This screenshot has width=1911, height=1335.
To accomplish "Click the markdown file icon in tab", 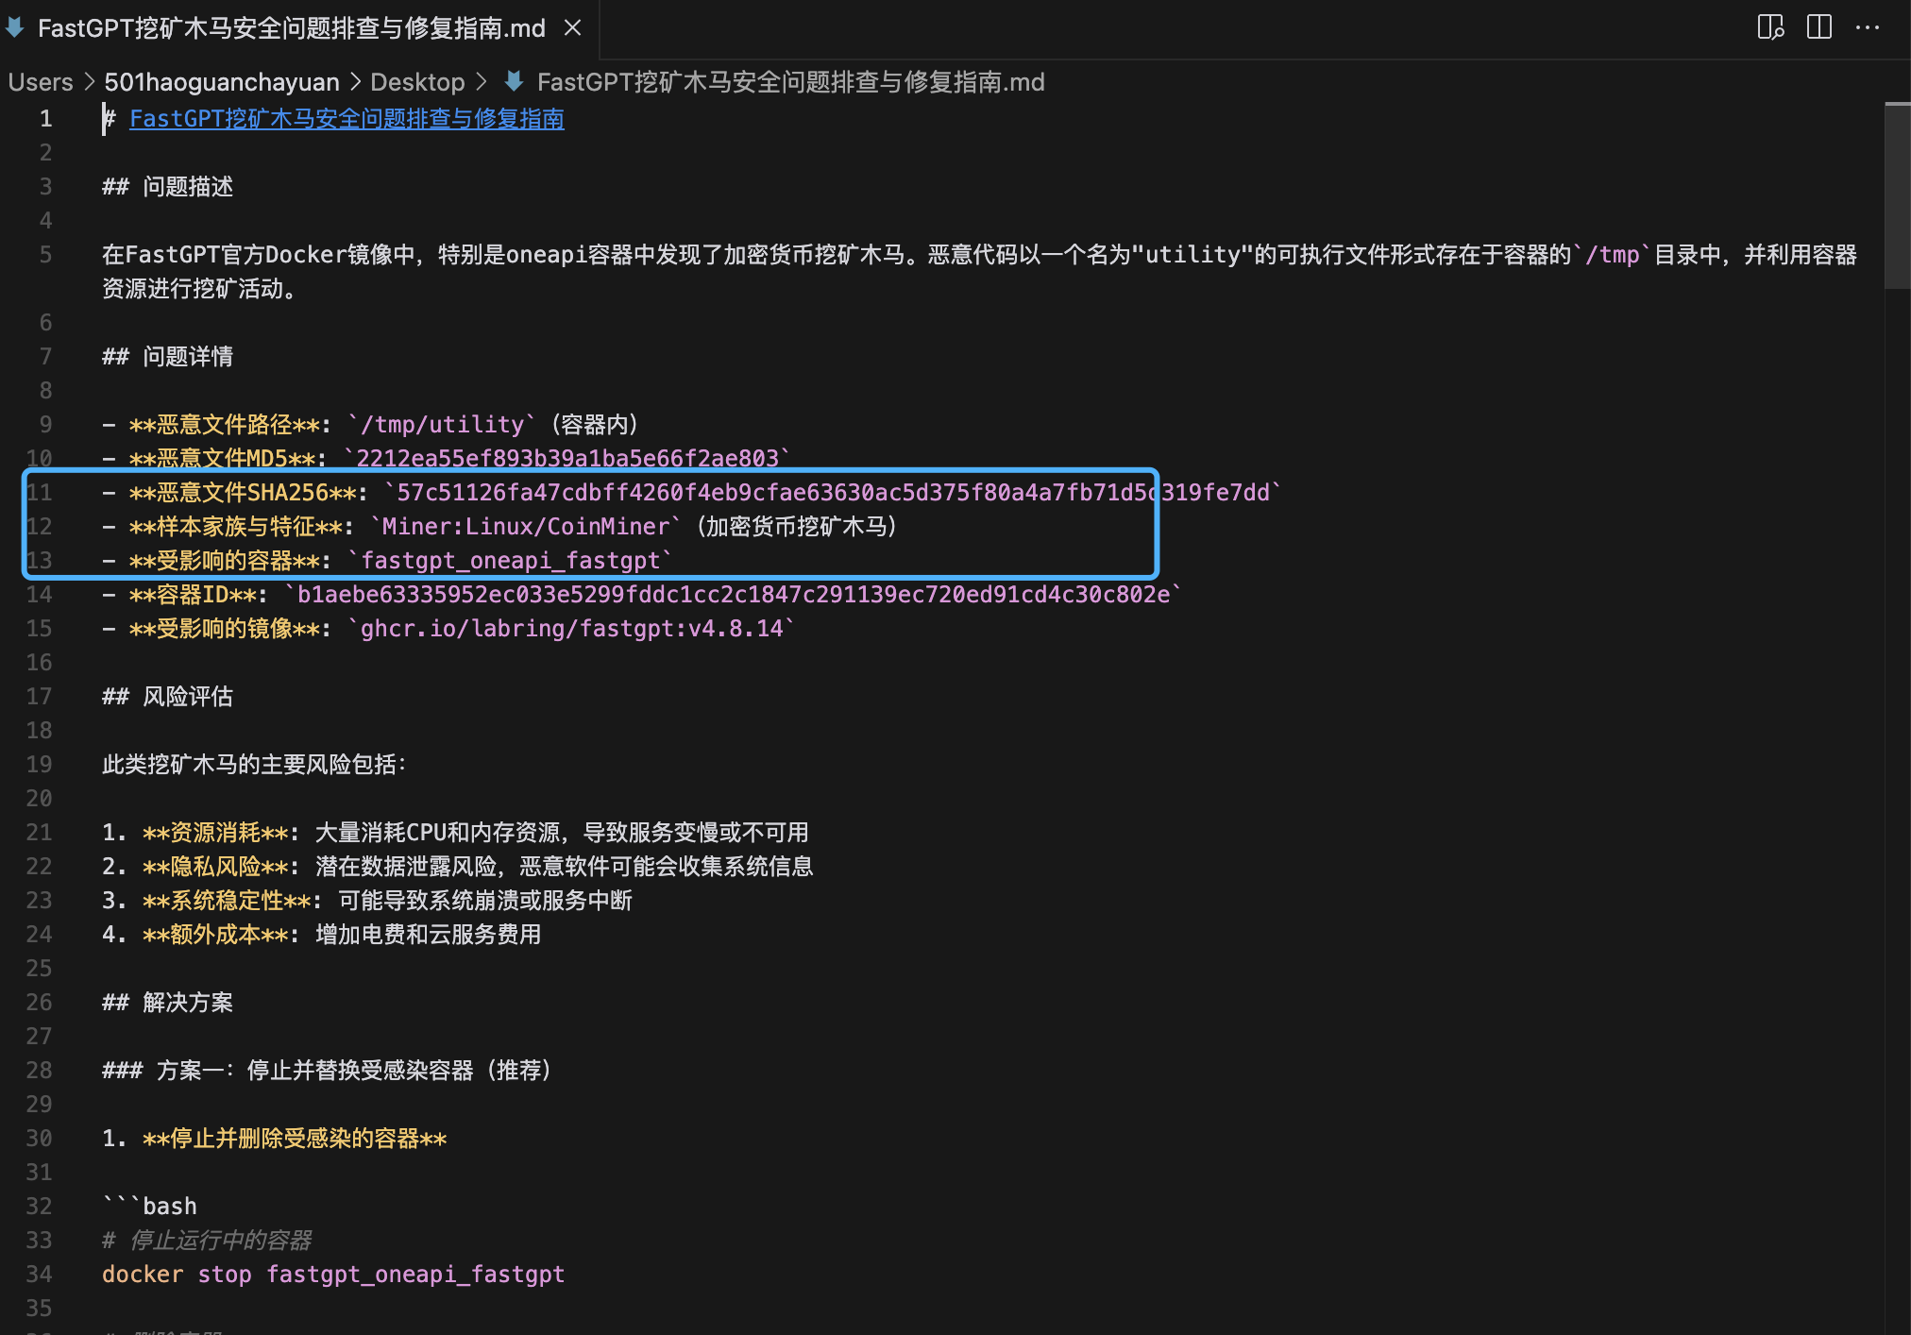I will point(15,28).
